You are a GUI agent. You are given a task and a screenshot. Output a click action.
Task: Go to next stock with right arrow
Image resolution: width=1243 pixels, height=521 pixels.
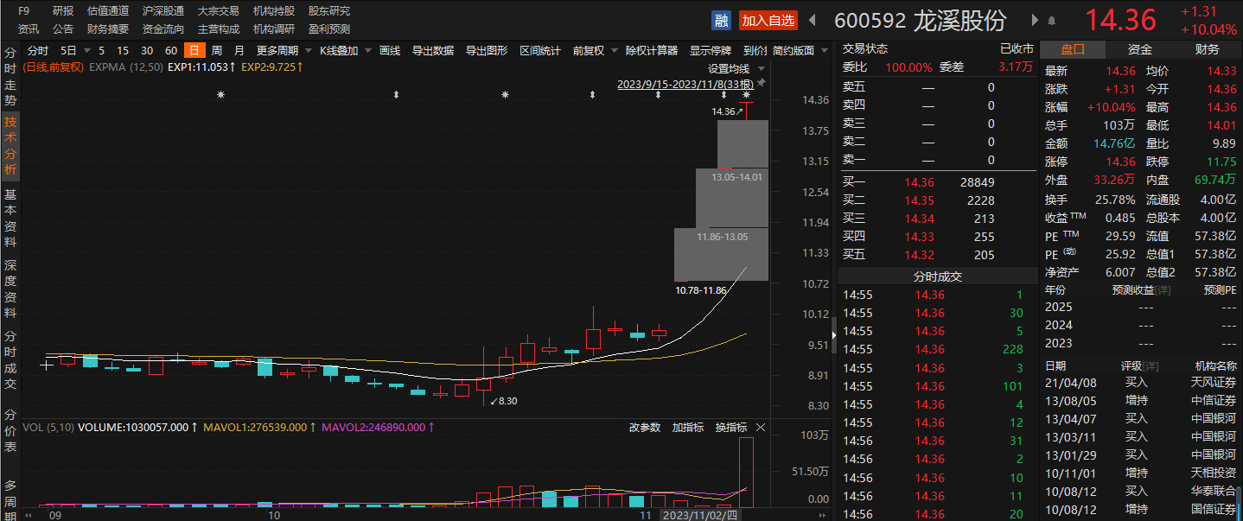(x=1036, y=20)
